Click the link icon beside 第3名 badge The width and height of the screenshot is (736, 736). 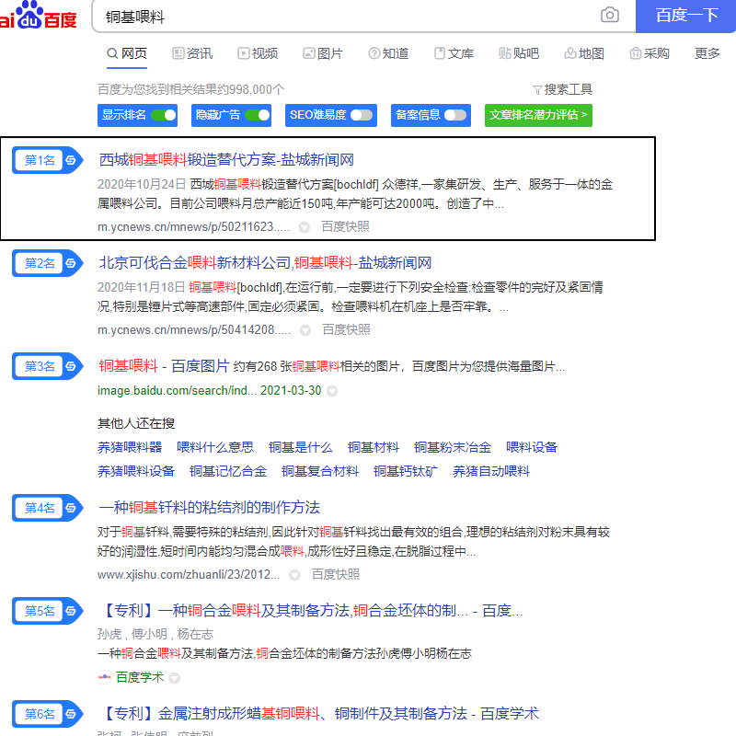click(71, 366)
